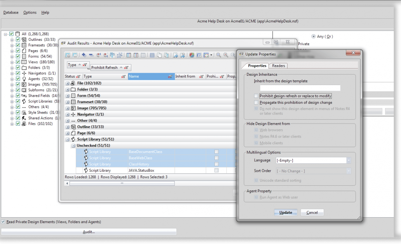The width and height of the screenshot is (401, 244).
Task: Collapse the Unchecked (51/51) subgroup
Action: tap(73, 146)
